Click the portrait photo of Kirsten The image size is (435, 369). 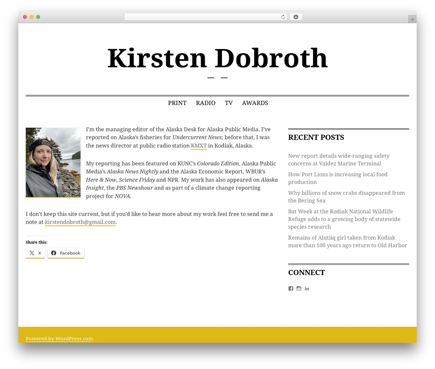point(53,162)
